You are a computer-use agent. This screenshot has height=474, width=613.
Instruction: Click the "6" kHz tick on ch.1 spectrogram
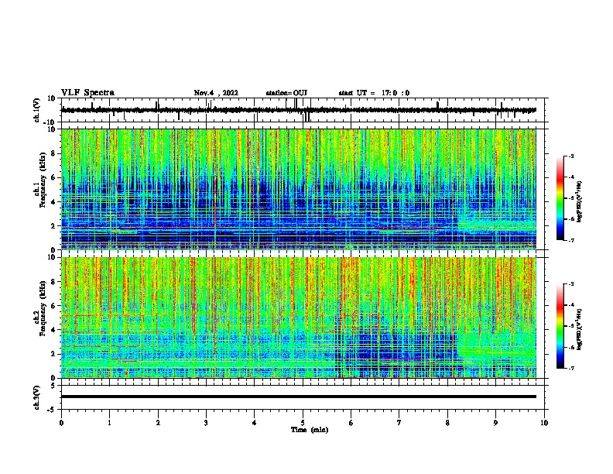54,177
